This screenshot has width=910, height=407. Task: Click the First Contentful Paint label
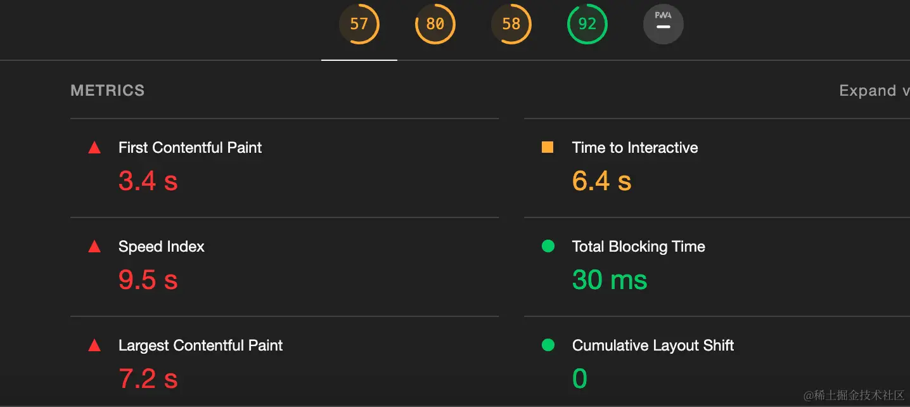tap(190, 148)
